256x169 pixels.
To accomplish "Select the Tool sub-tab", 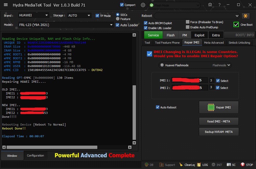I will tap(147, 43).
